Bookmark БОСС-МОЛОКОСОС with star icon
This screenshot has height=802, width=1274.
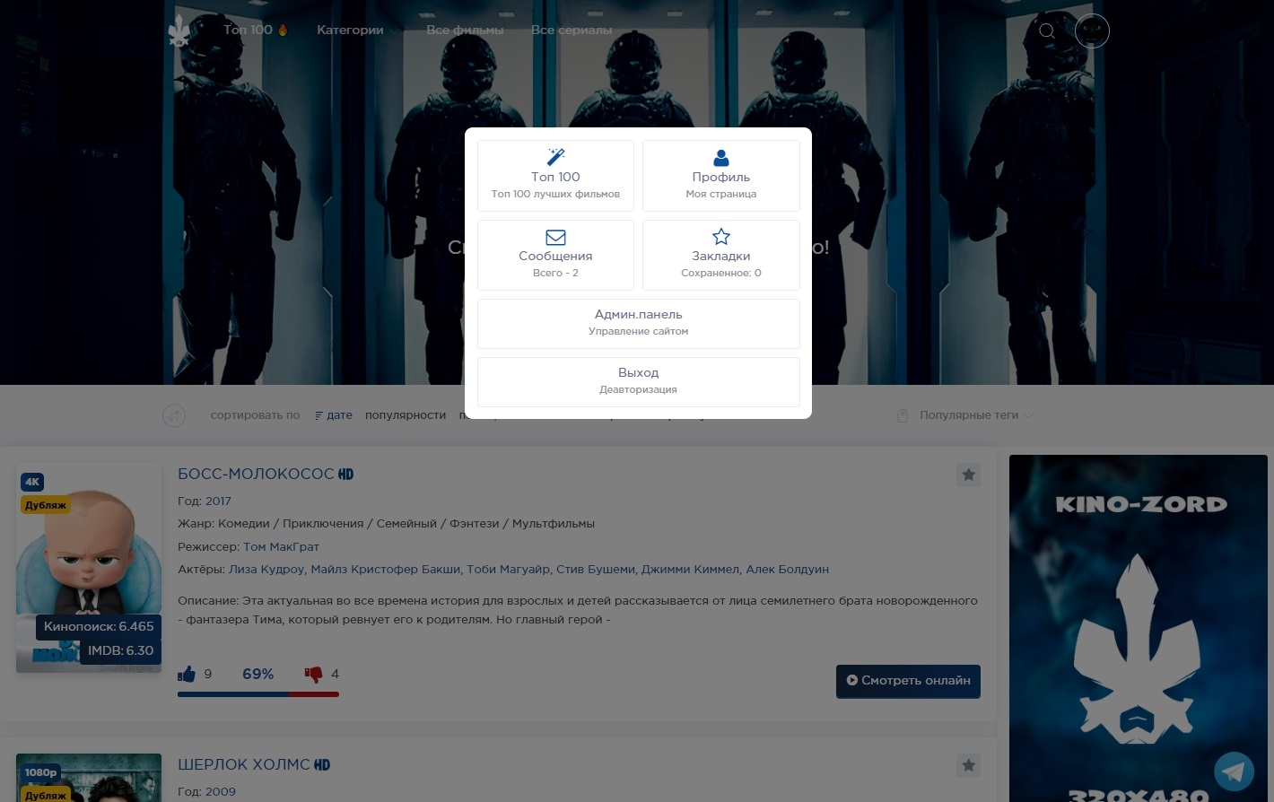[968, 475]
